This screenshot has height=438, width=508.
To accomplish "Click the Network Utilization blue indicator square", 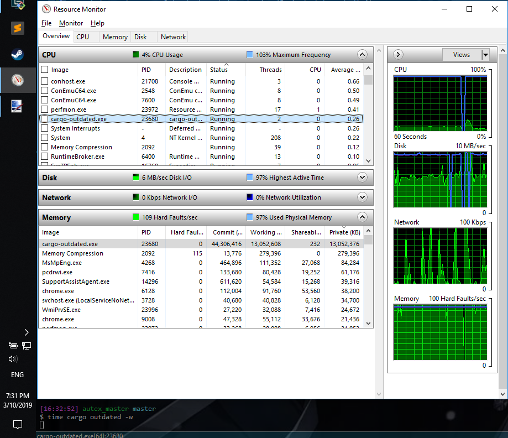I will tap(249, 197).
